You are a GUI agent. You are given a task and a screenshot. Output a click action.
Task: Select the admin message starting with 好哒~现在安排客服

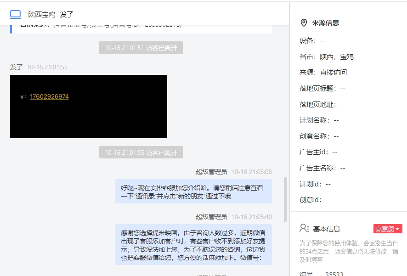193,192
